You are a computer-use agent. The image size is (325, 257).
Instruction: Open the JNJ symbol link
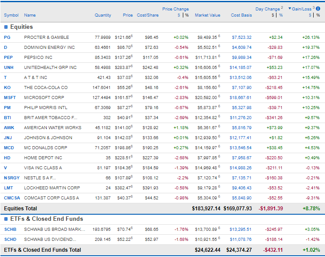pyautogui.click(x=8, y=138)
